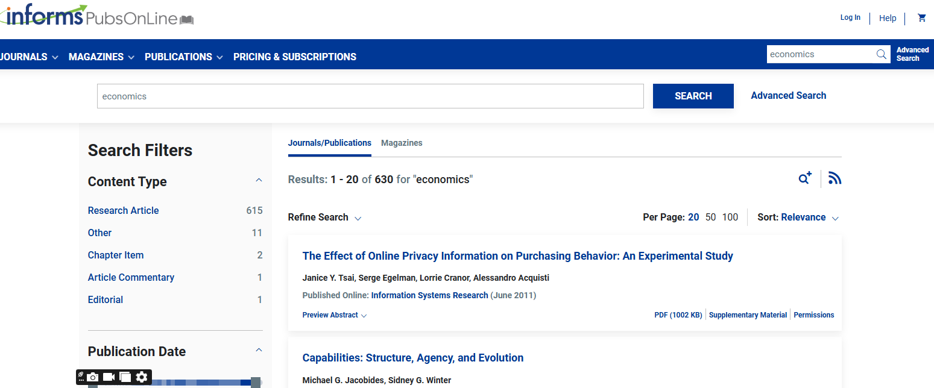Filter by Research Article content type
This screenshot has height=388, width=934.
pyautogui.click(x=124, y=210)
